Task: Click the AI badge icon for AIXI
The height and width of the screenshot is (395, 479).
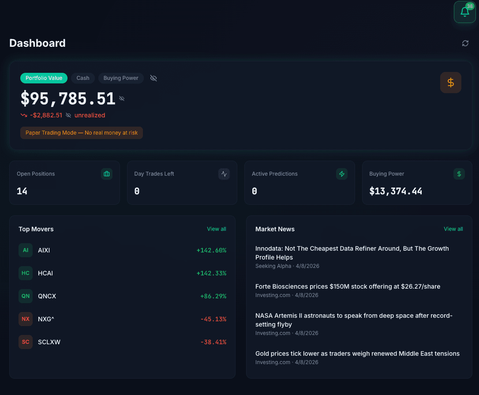Action: click(x=26, y=250)
